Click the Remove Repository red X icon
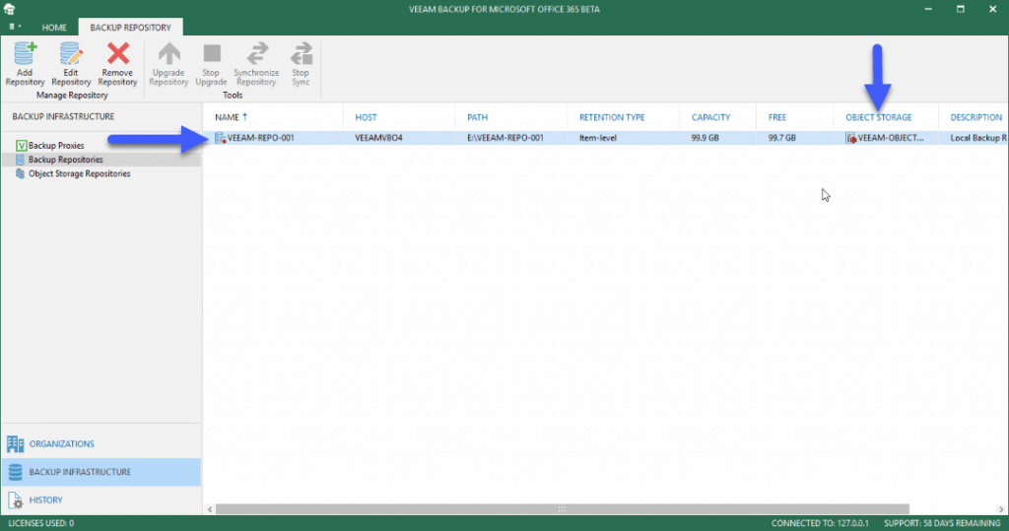1009x531 pixels. click(118, 53)
